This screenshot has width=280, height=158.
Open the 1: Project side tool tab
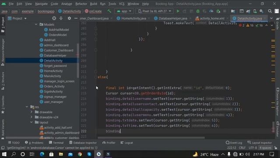pyautogui.click(x=3, y=25)
